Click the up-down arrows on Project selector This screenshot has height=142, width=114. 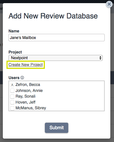[100, 58]
